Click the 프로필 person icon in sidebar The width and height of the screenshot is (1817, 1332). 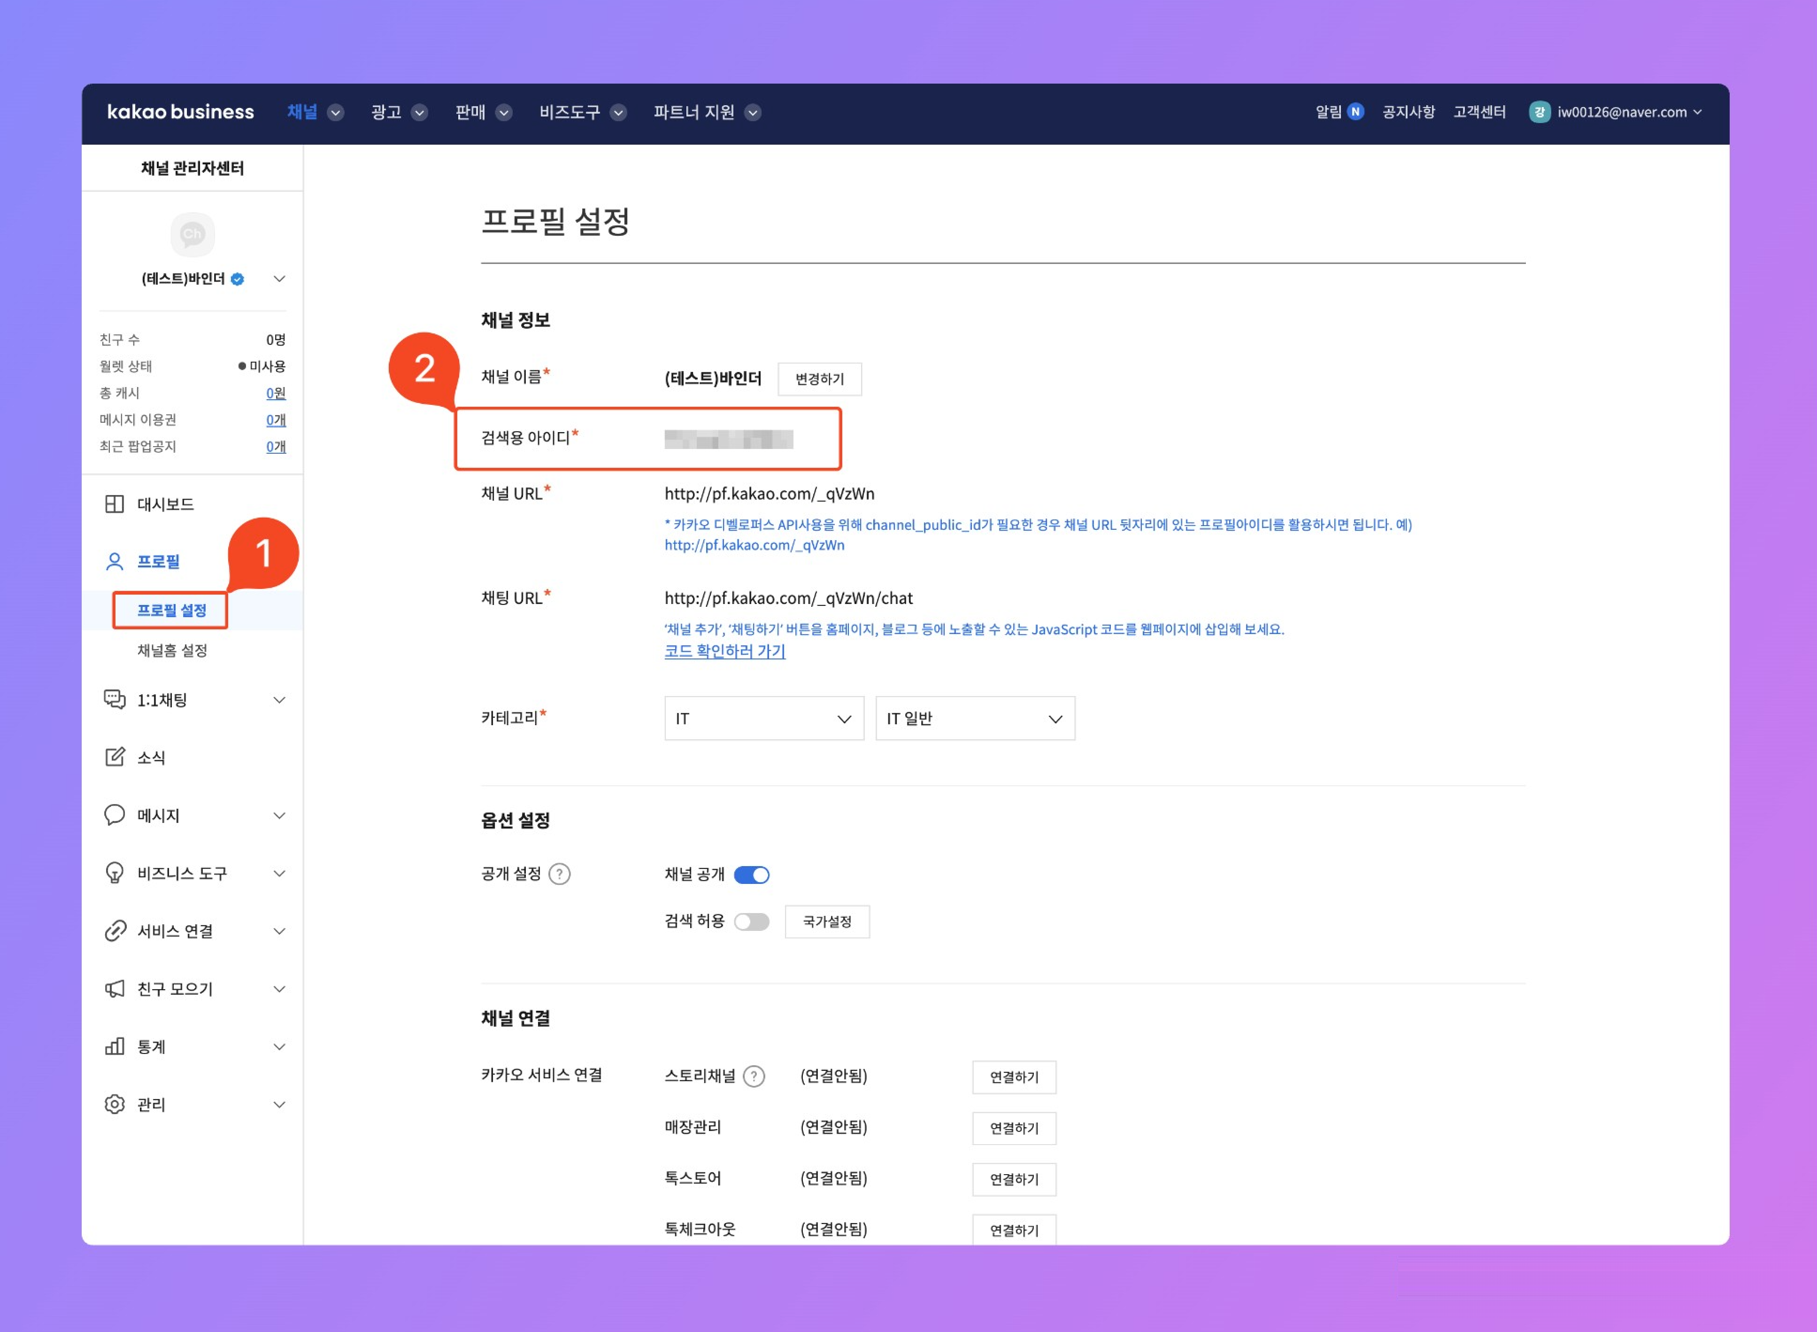pos(115,561)
